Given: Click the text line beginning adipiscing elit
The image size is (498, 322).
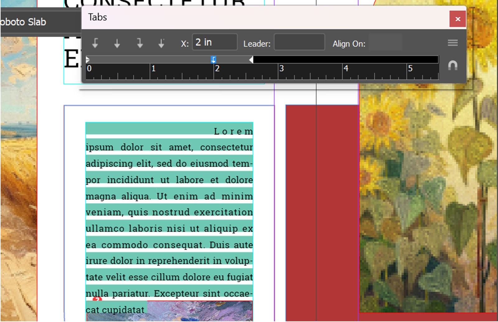Looking at the screenshot, I should click(169, 164).
